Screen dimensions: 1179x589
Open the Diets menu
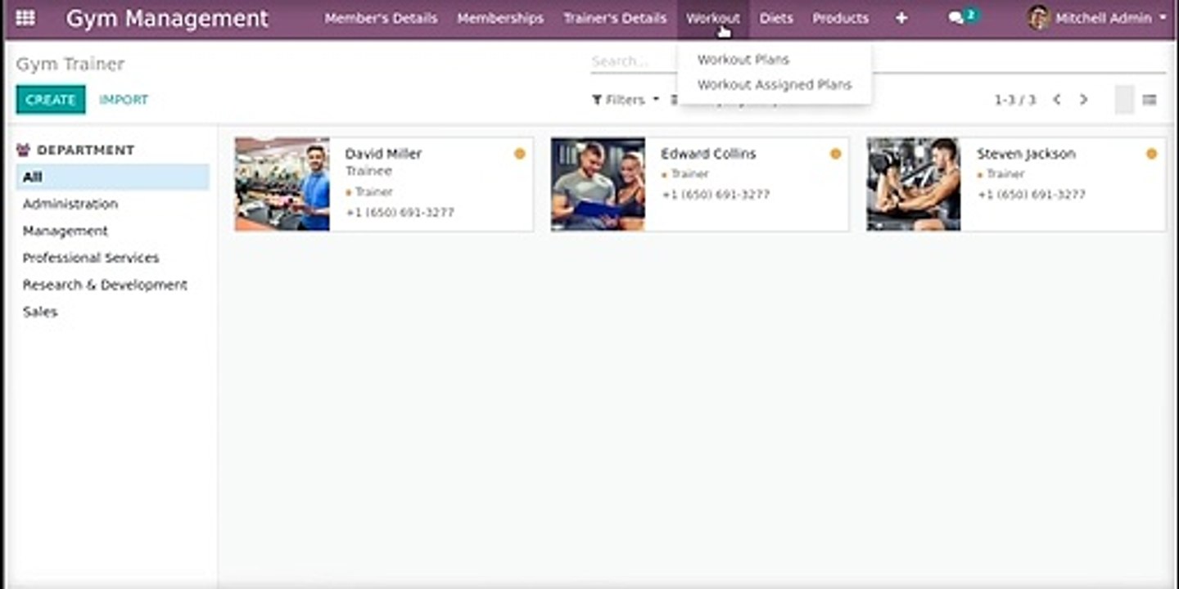tap(776, 18)
